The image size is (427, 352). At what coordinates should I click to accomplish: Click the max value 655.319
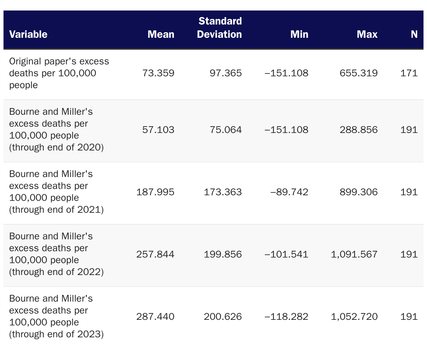tap(359, 73)
